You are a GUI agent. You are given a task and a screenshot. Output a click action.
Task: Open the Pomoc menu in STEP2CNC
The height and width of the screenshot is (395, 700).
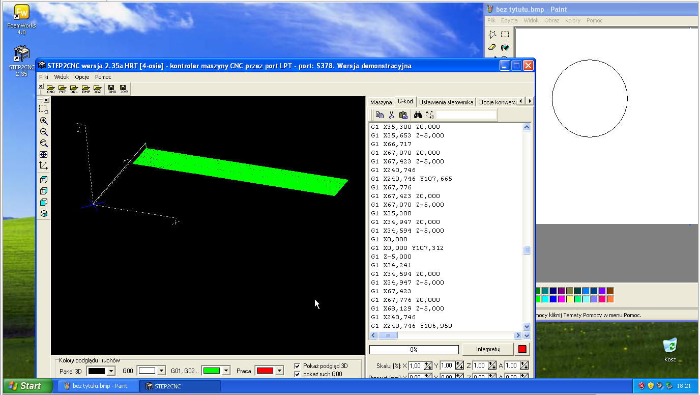[x=103, y=77]
